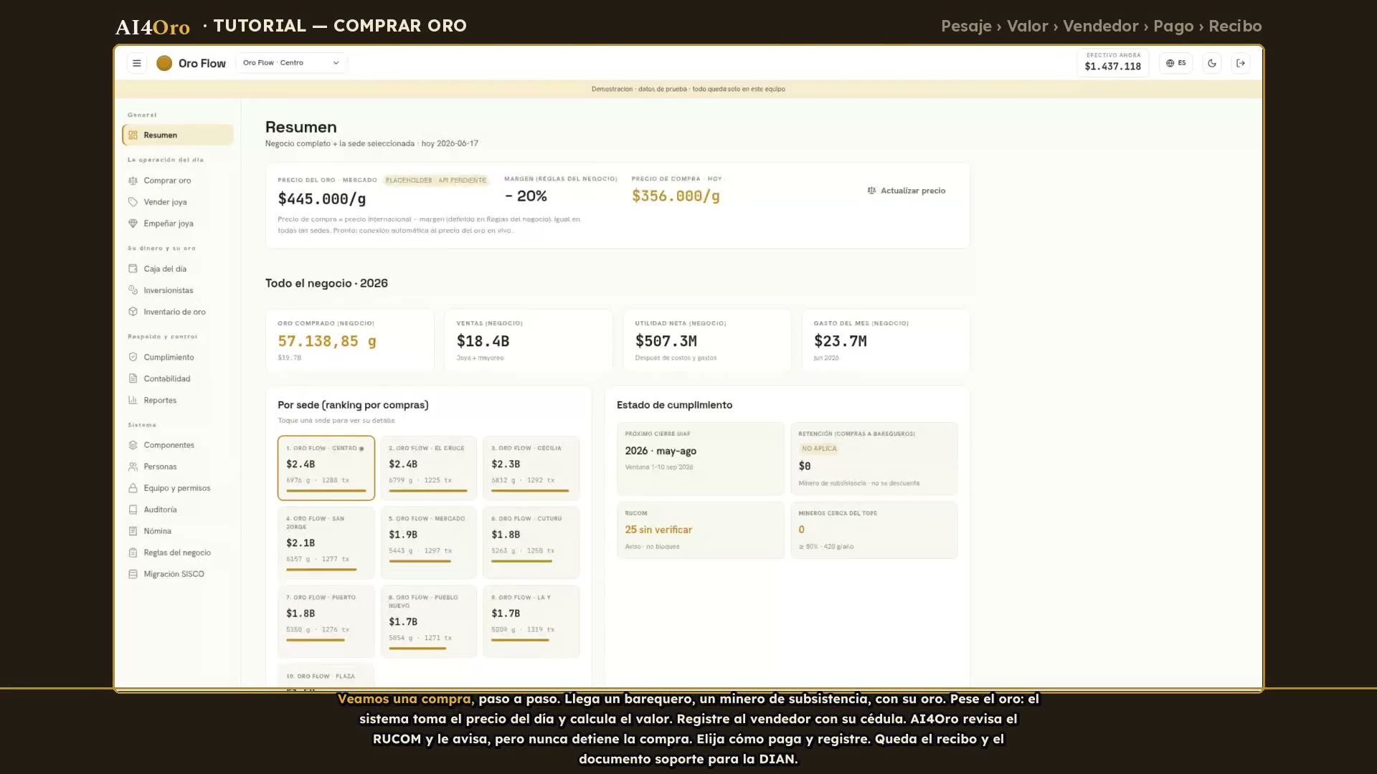The image size is (1377, 774).
Task: Click the Centro card progress bar
Action: click(326, 491)
